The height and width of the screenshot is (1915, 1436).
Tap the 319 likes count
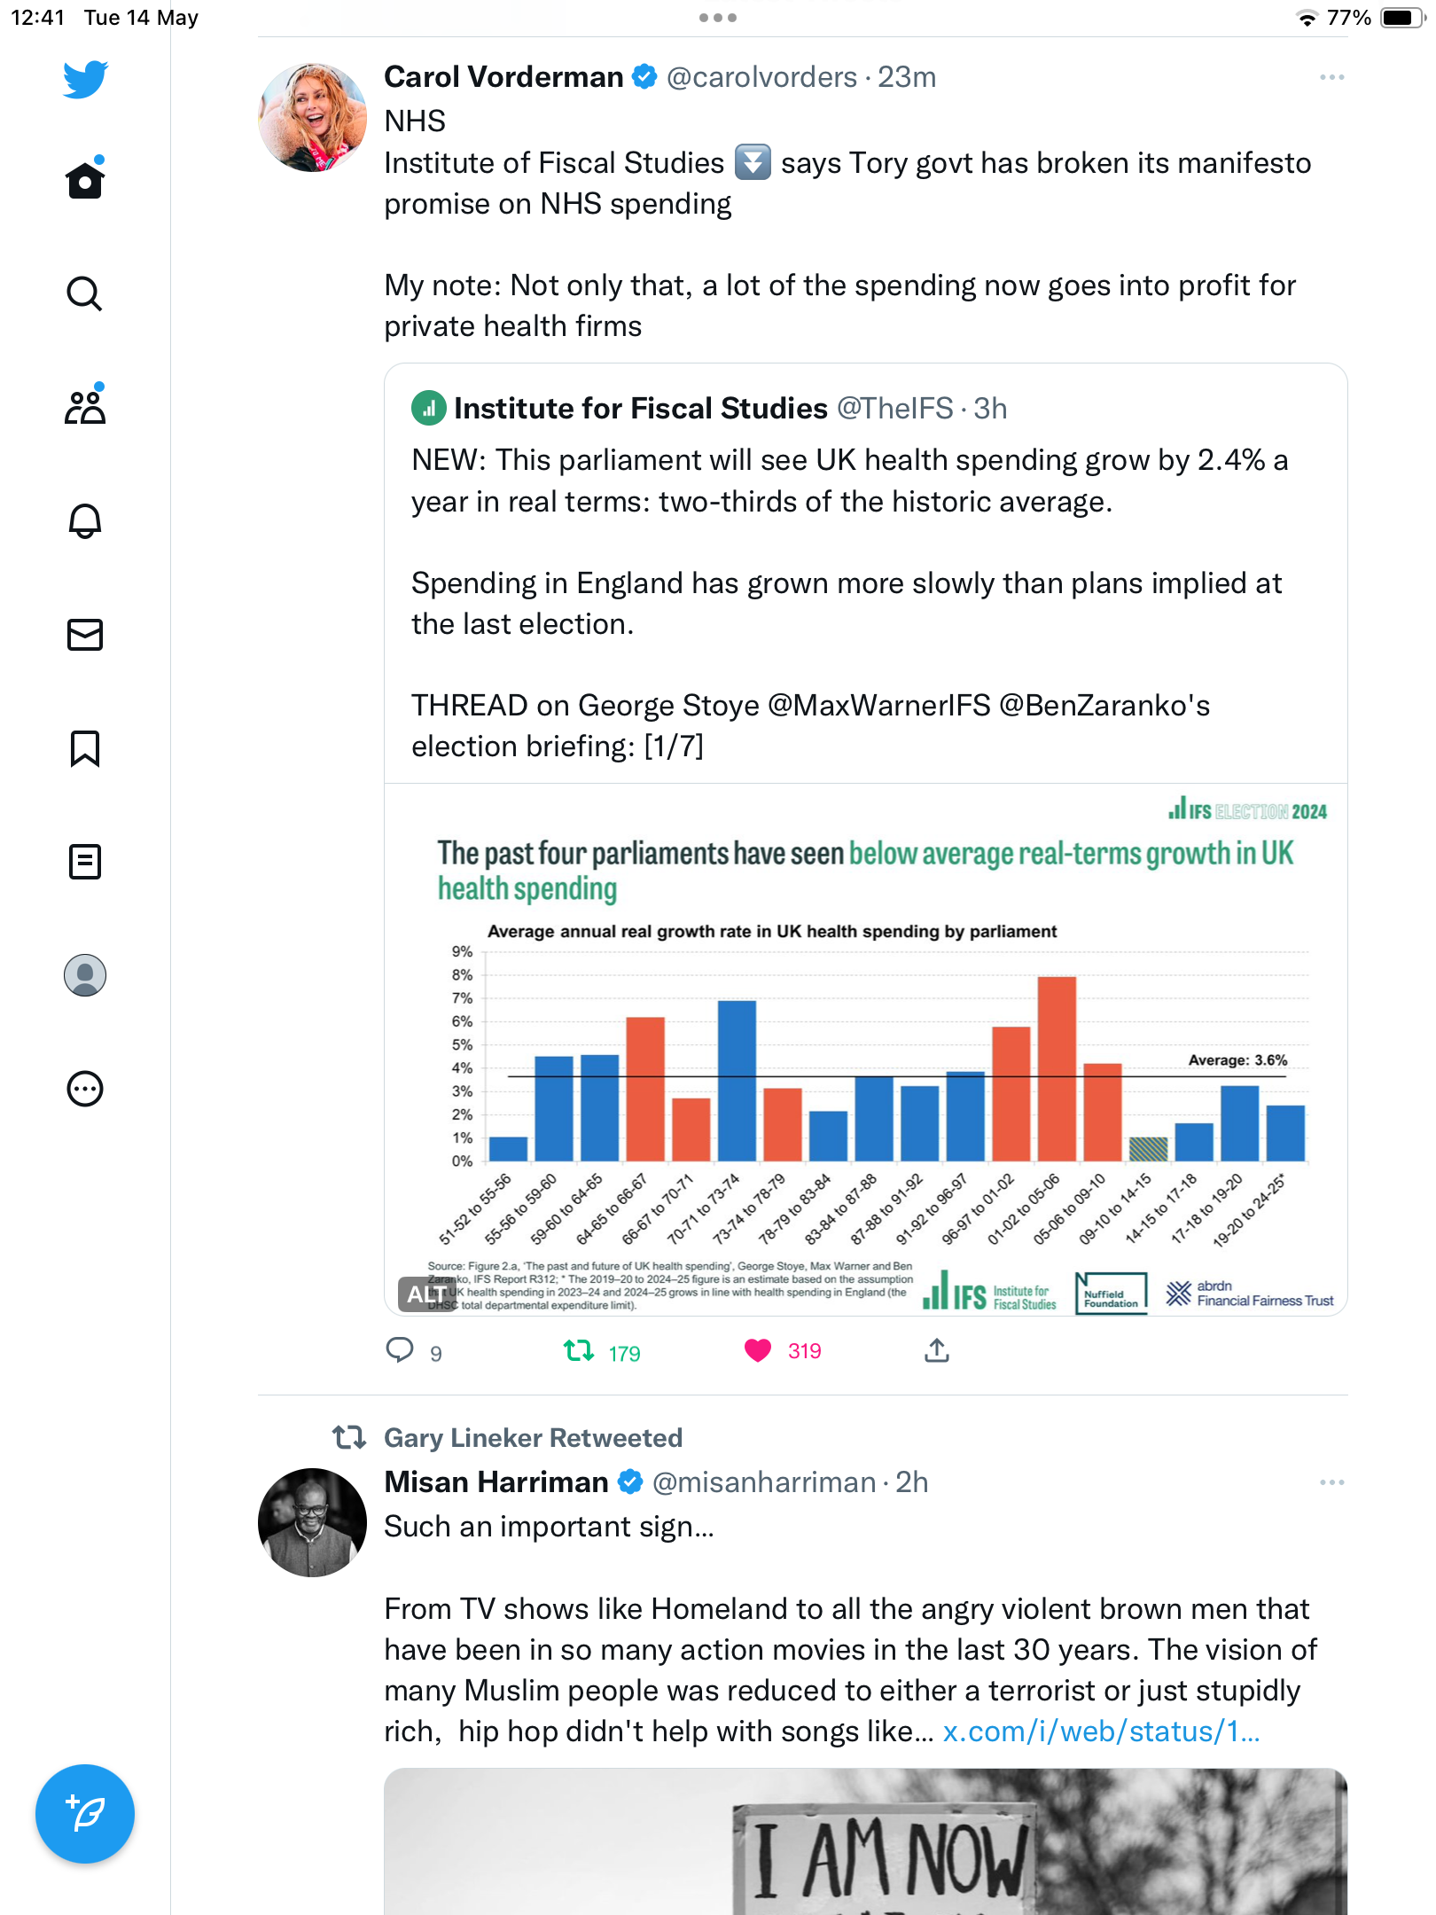[x=805, y=1351]
